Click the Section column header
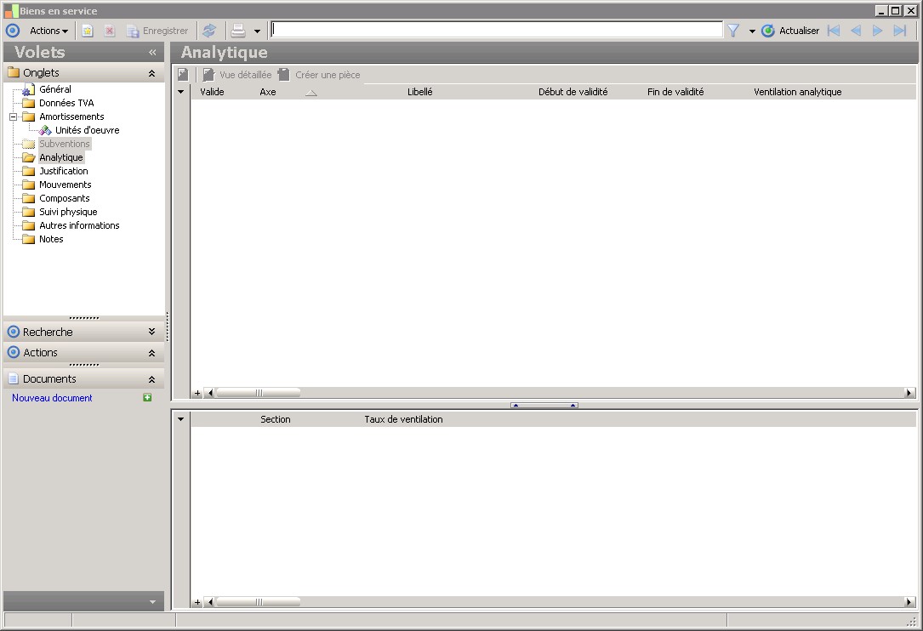This screenshot has height=631, width=923. (275, 419)
